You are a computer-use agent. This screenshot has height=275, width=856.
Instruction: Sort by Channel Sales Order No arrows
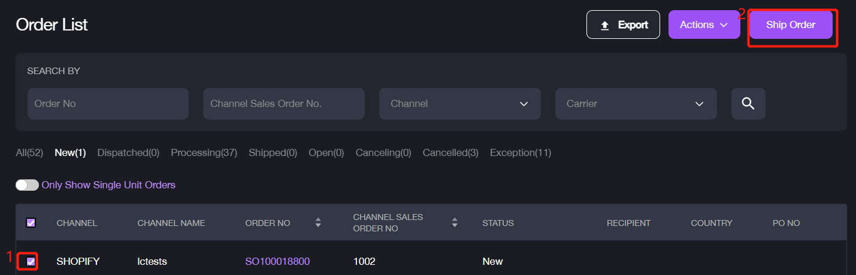coord(455,223)
